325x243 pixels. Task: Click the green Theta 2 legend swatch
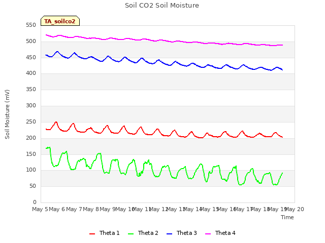(x=131, y=234)
